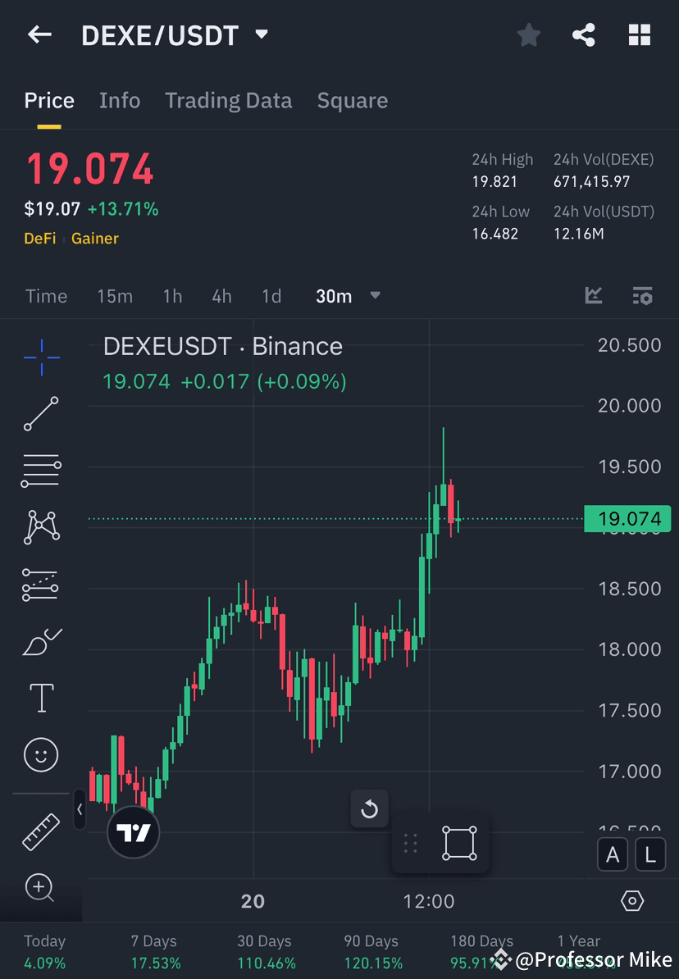
Task: Click the 19.074 price label on the axis
Action: pyautogui.click(x=628, y=518)
